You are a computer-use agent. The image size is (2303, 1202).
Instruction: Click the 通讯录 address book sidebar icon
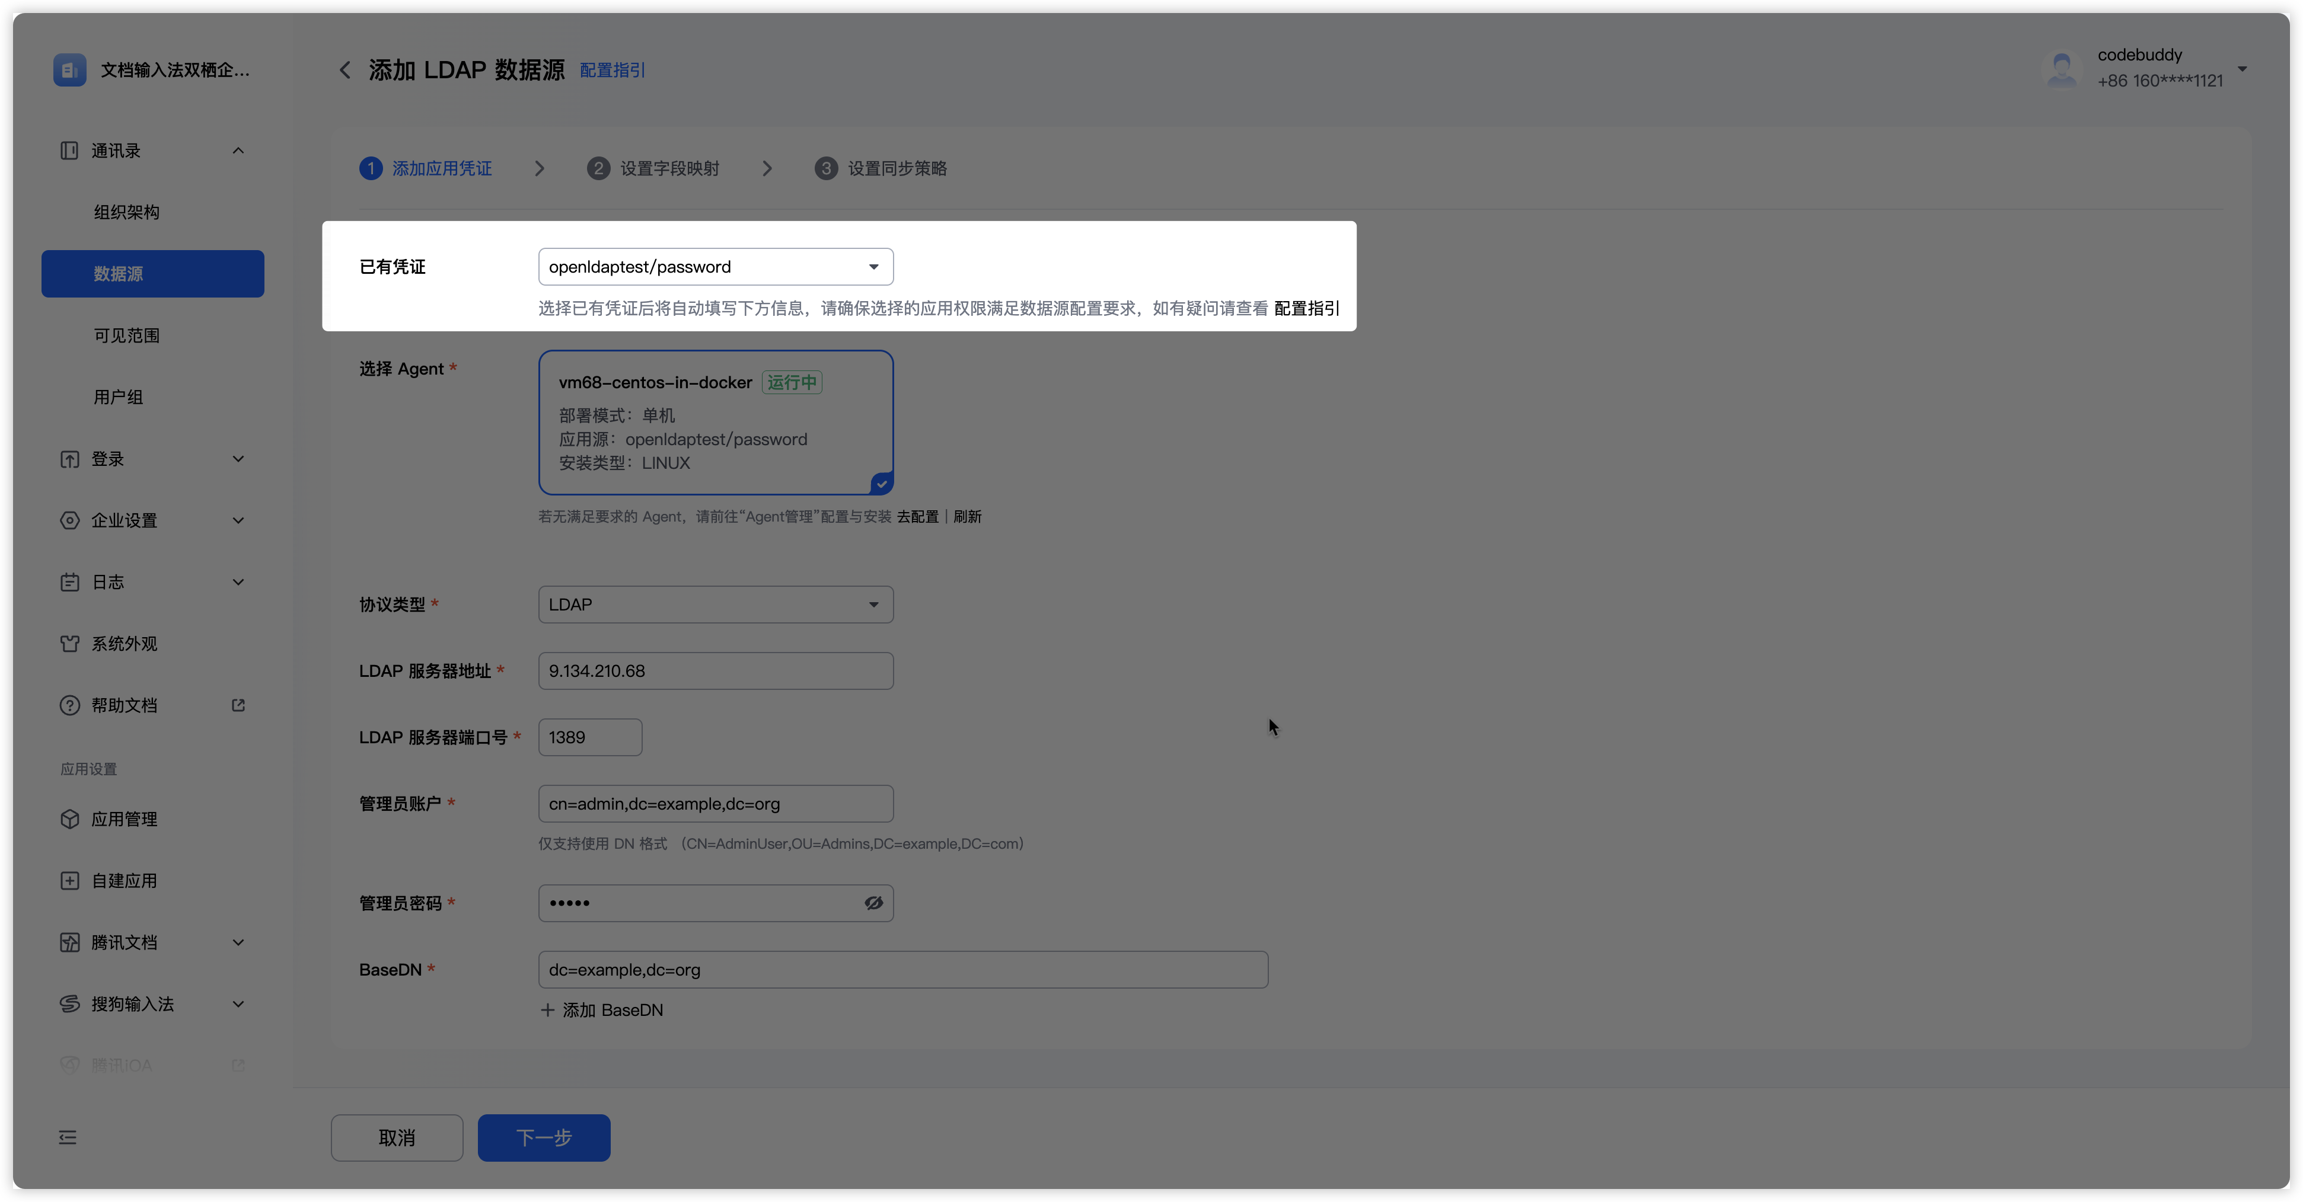coord(69,150)
